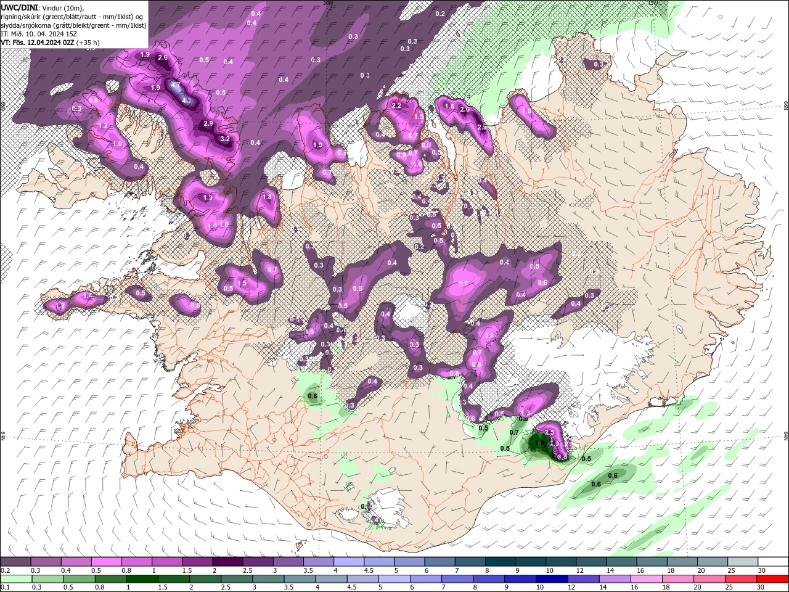The width and height of the screenshot is (789, 592).
Task: Click the bright pink snow swatch between 0.5 and 0.8
Action: [107, 562]
